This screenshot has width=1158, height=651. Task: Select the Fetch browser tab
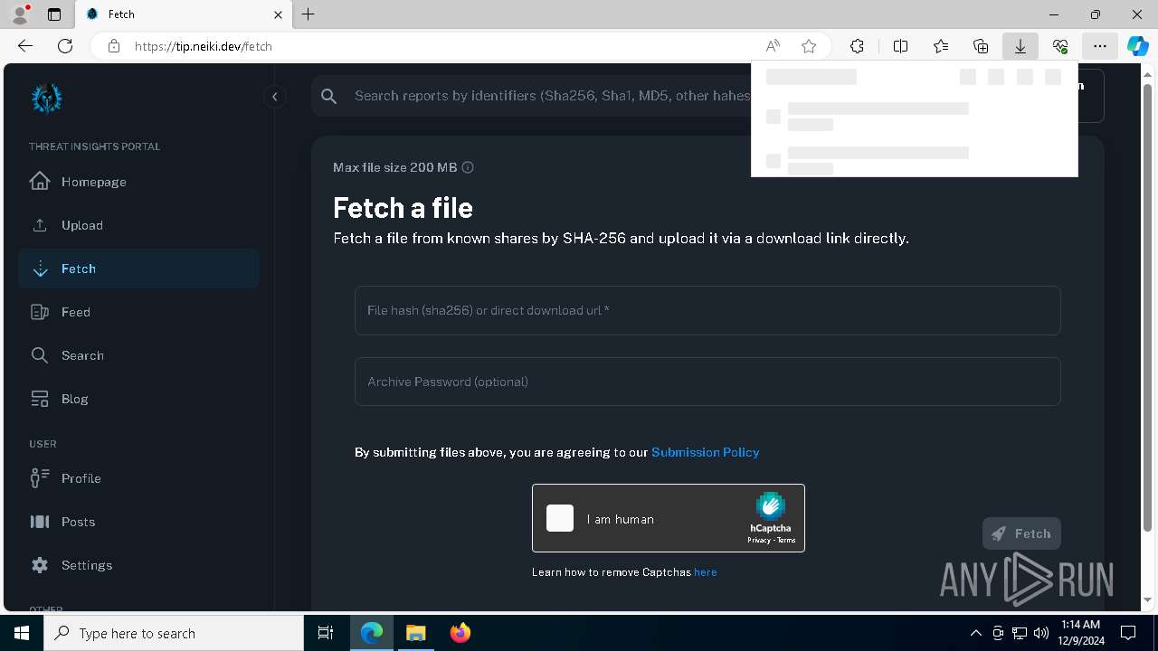click(183, 14)
